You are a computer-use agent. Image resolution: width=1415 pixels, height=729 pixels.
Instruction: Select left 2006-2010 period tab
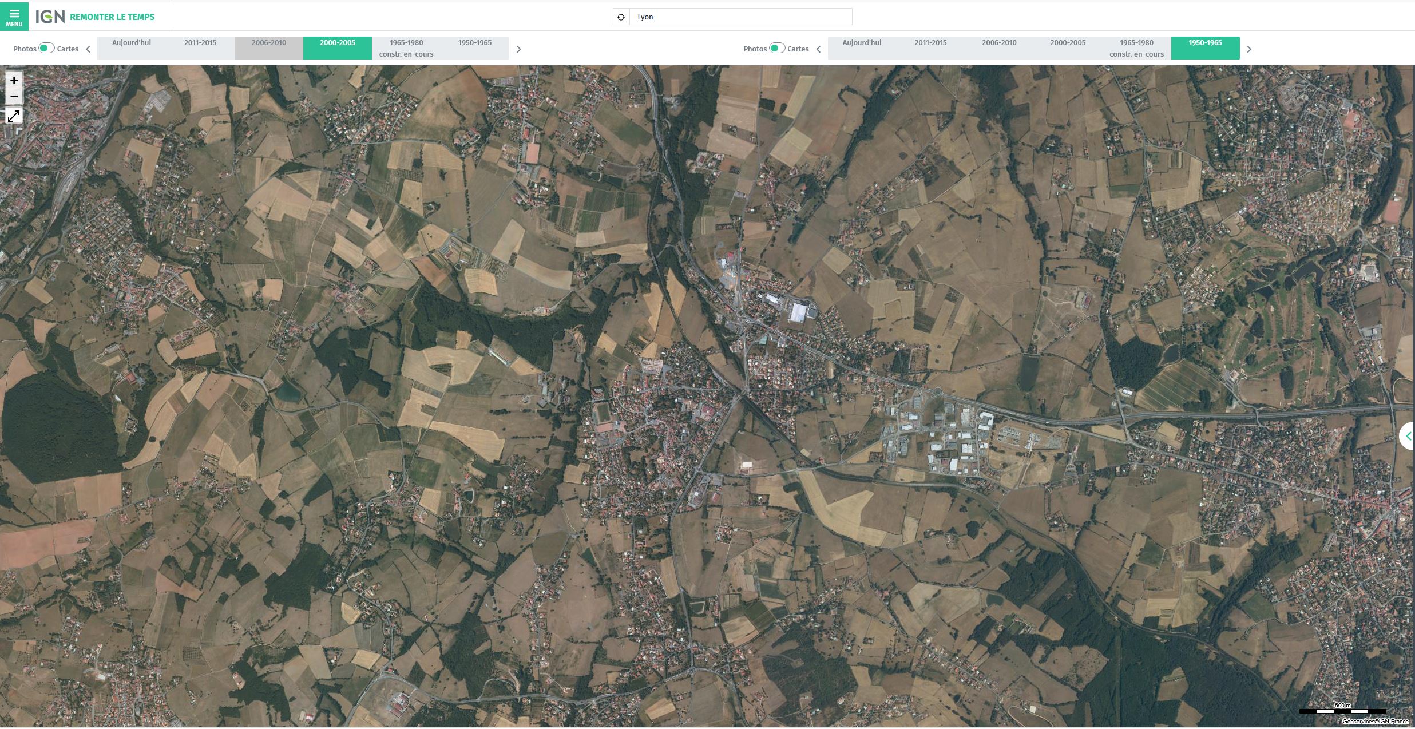coord(268,47)
